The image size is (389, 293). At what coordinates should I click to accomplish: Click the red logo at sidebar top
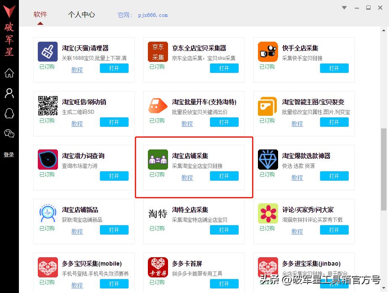(x=9, y=11)
